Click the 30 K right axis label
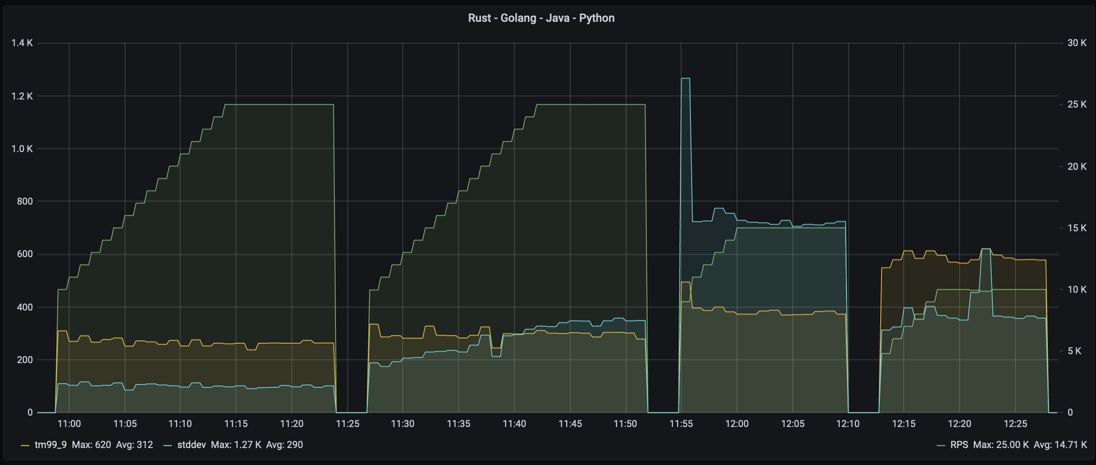This screenshot has height=465, width=1096. click(1077, 43)
